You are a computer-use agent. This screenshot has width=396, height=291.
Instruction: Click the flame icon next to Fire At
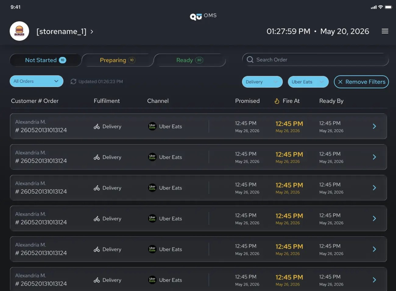pos(277,101)
